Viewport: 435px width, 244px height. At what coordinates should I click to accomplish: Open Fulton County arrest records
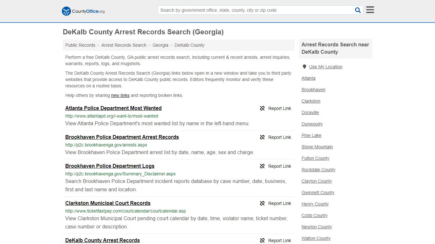[x=316, y=158]
